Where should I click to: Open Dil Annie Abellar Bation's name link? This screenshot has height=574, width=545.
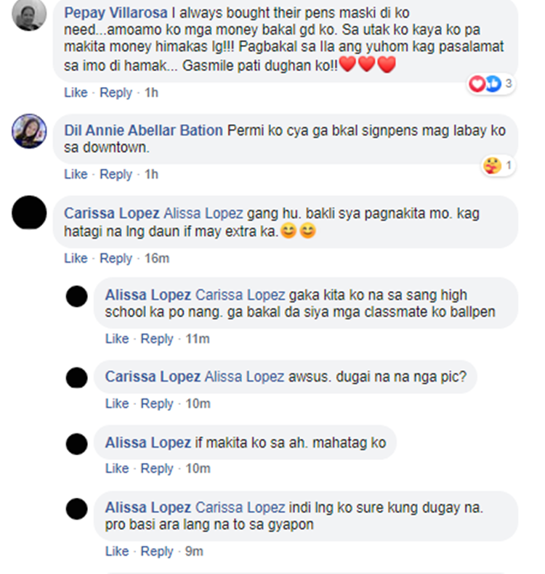point(143,131)
